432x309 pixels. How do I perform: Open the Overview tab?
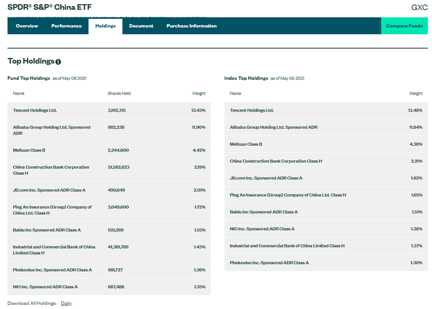click(x=27, y=26)
